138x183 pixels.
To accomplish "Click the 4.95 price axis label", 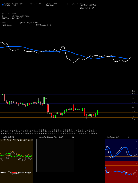I will 134,112.
